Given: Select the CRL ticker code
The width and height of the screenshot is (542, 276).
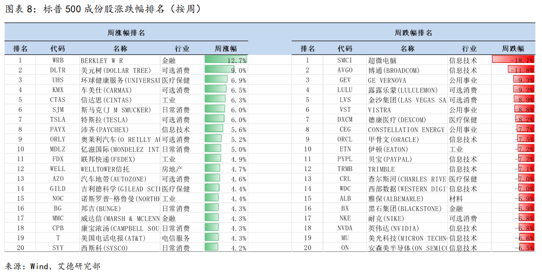Looking at the screenshot, I should pos(345,179).
